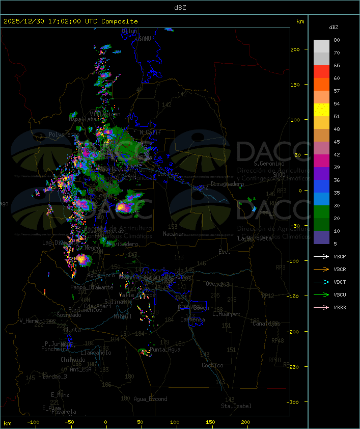Click the VBBB legend label
Image resolution: width=360 pixels, height=429 pixels.
pyautogui.click(x=340, y=308)
